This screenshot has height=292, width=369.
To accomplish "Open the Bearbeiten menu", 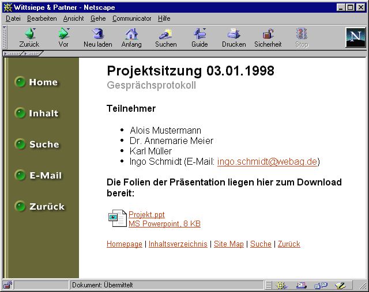I will click(42, 18).
